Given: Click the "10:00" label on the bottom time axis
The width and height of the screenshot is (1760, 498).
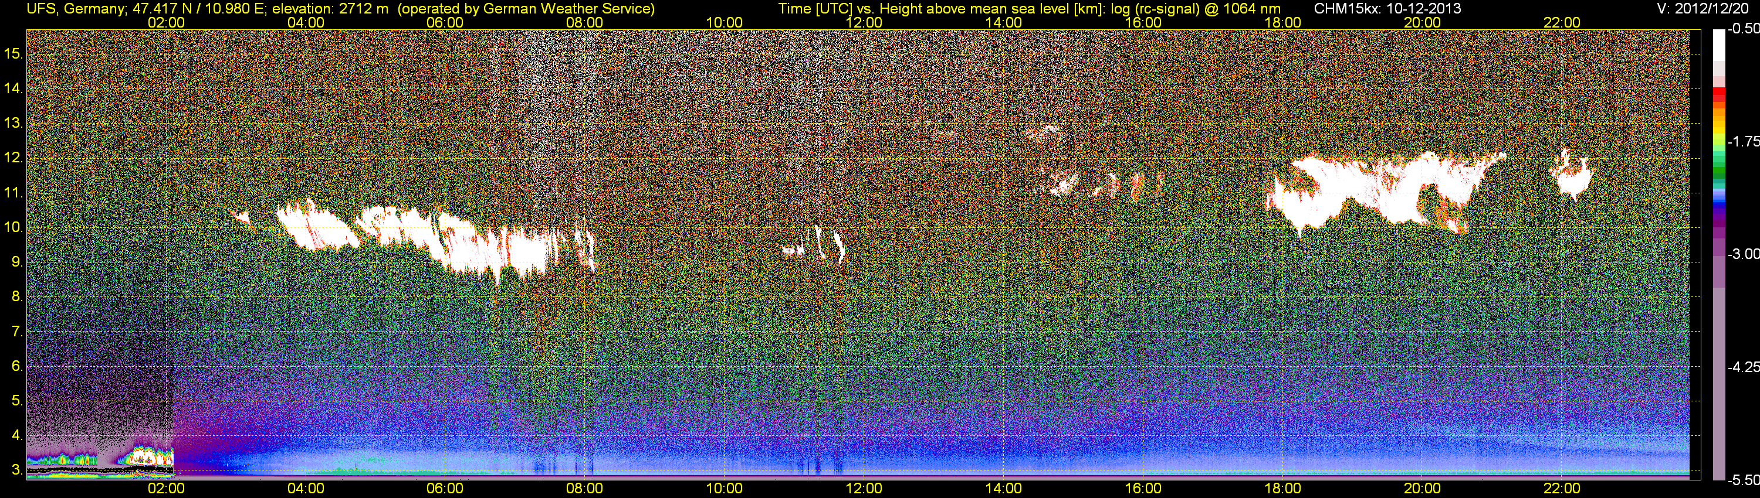Looking at the screenshot, I should 724,489.
